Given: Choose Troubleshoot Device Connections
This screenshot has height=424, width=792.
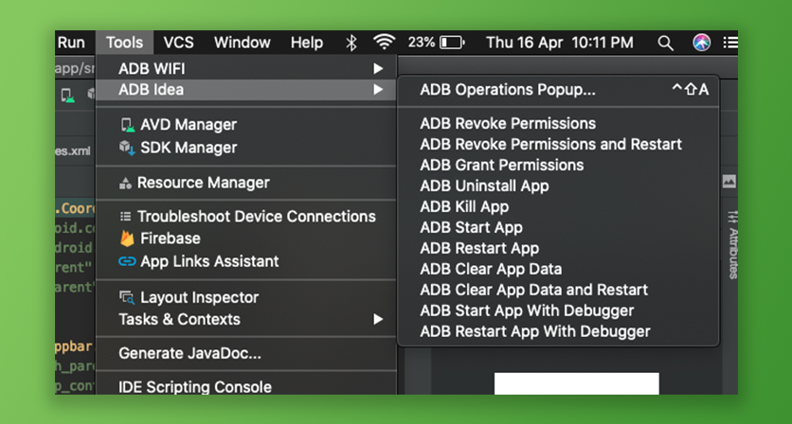Looking at the screenshot, I should click(246, 217).
